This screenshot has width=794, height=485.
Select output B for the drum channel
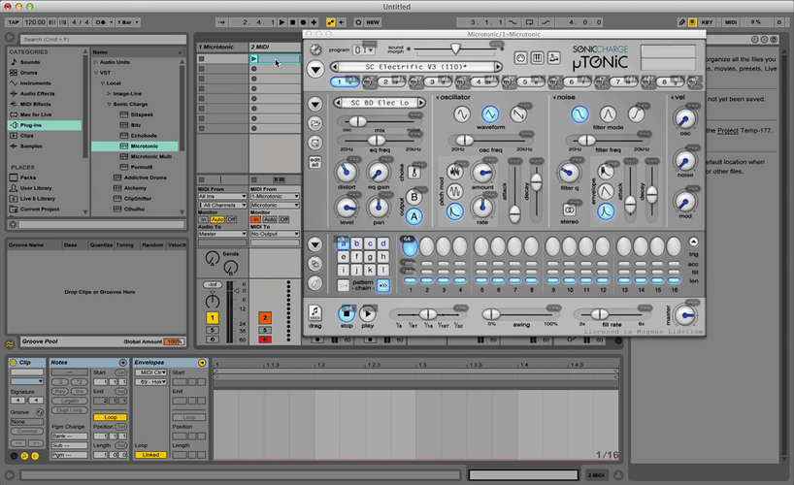click(414, 198)
